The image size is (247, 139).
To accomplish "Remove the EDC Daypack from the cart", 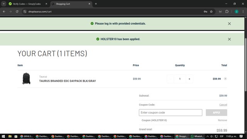I will [x=225, y=79].
